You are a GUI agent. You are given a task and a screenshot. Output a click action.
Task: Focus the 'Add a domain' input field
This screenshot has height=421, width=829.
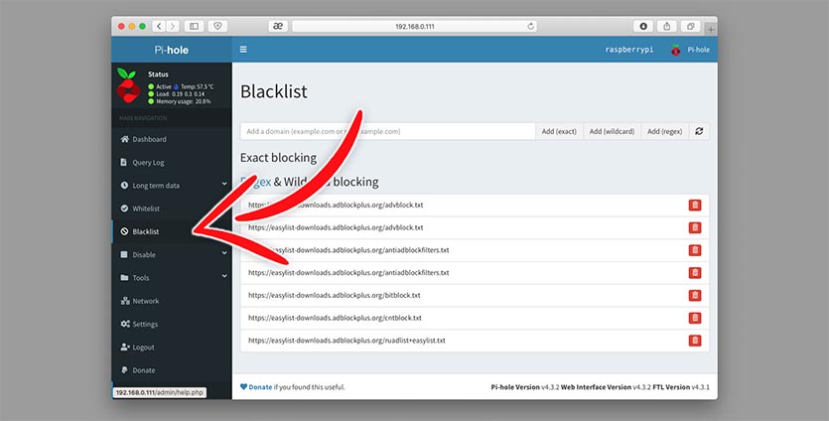tap(387, 131)
